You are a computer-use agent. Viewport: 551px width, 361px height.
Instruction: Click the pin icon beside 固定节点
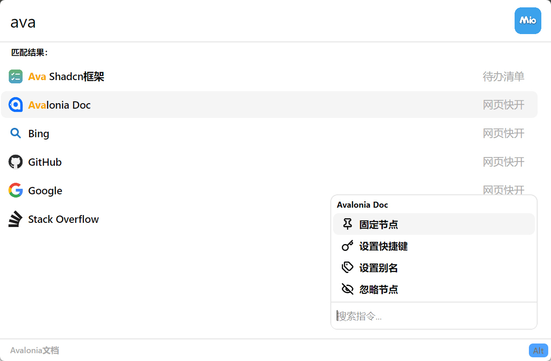point(347,224)
